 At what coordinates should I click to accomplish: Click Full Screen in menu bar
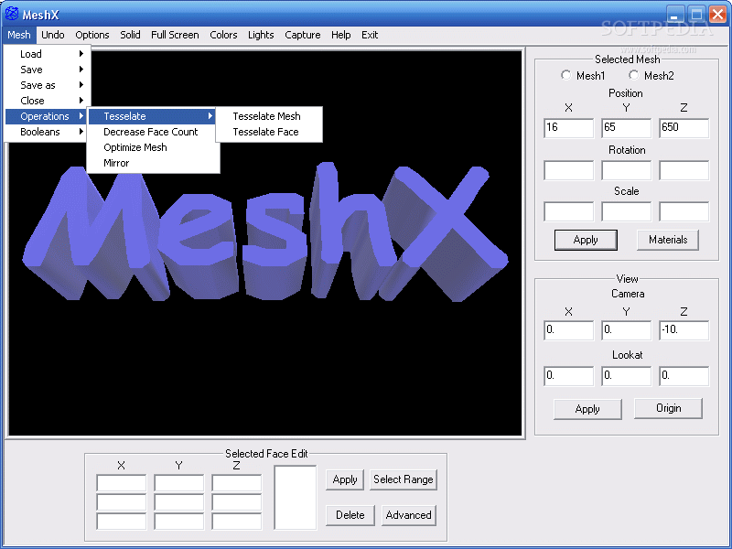click(x=175, y=35)
